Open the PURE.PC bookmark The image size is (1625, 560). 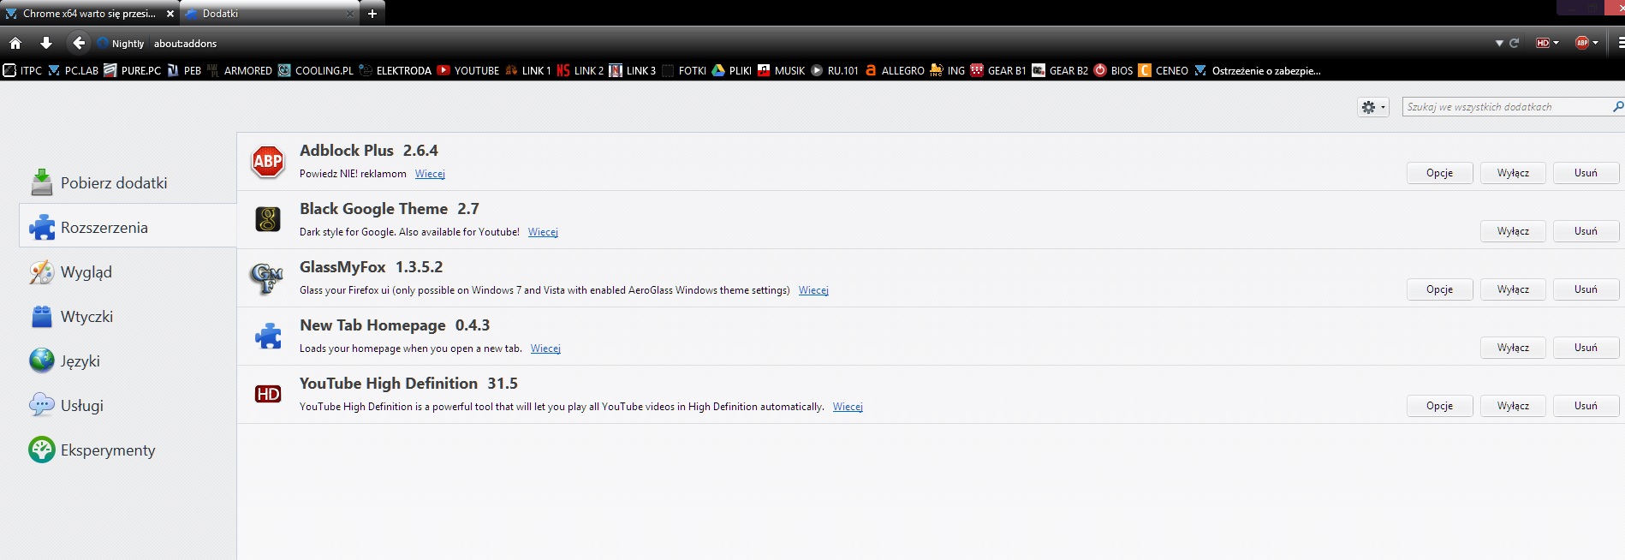click(132, 71)
